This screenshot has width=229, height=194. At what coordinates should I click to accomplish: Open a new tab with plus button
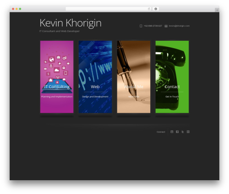[x=217, y=10]
